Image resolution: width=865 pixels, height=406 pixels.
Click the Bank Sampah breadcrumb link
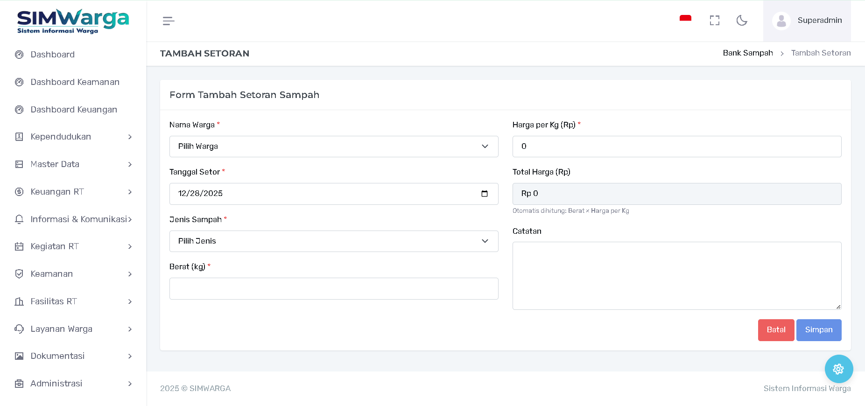pyautogui.click(x=747, y=53)
